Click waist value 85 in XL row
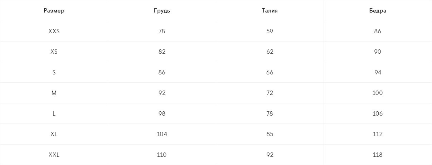 coord(270,134)
